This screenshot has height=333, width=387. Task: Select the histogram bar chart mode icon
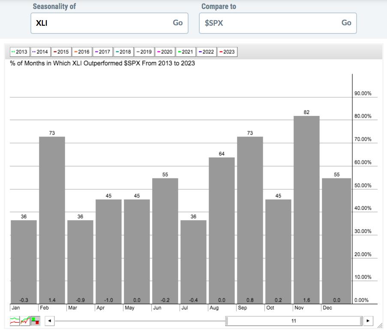35,321
